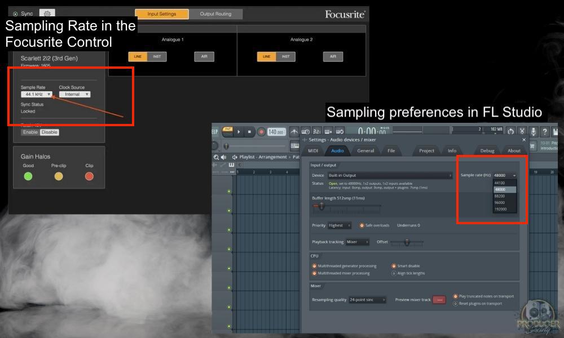The image size is (564, 338).
Task: Click the playlist speaker icon
Action: pyautogui.click(x=223, y=157)
